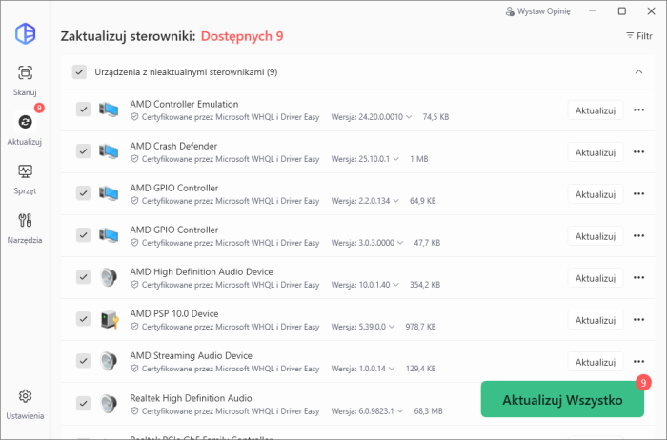Open the Aktualizuj section in sidebar
The width and height of the screenshot is (667, 440).
pyautogui.click(x=25, y=130)
